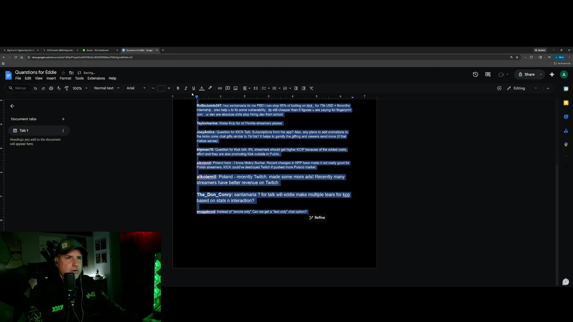Open the Tools menu
Viewport: 573px width, 322px height.
[x=79, y=78]
